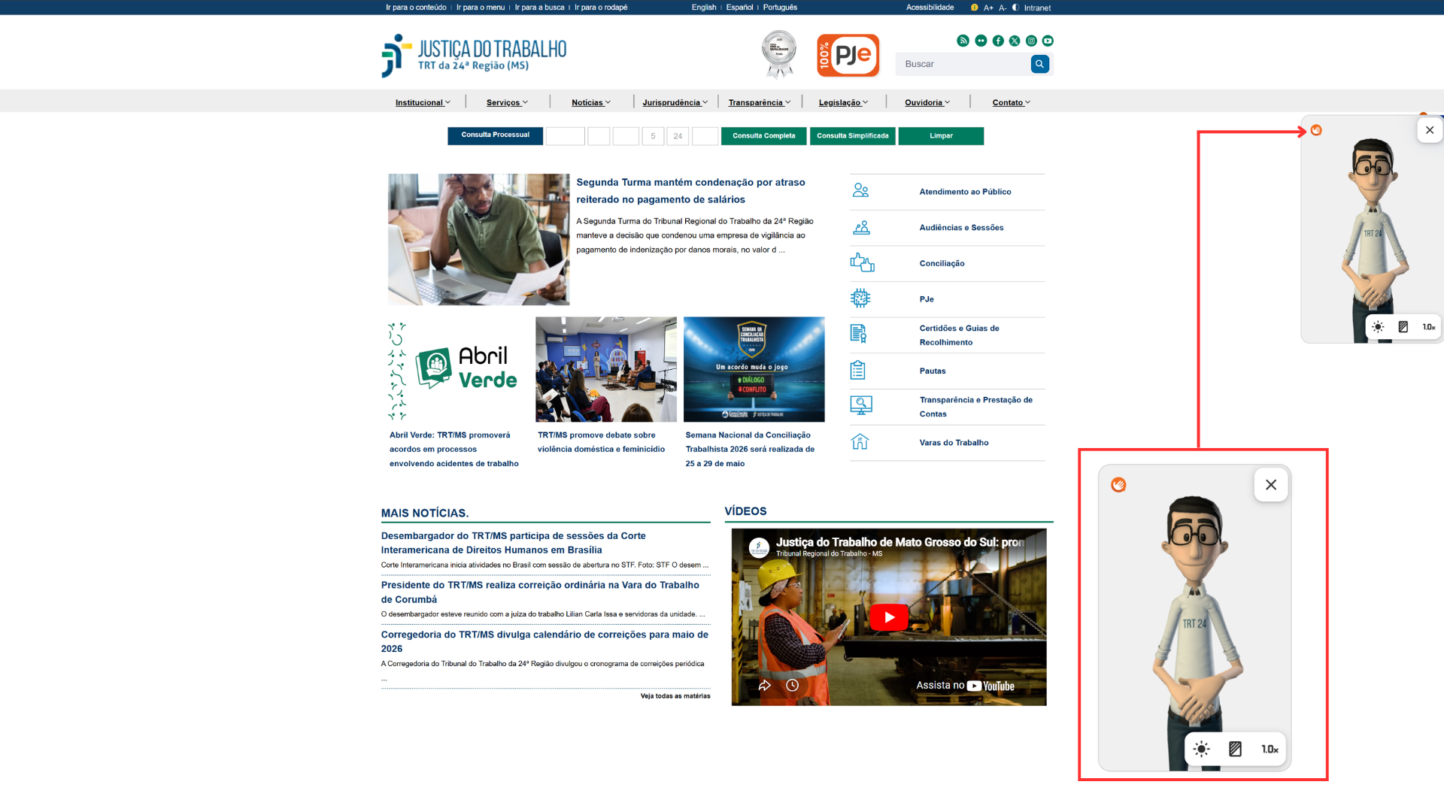
Task: Open the Ouvidoria menu item
Action: tap(927, 102)
